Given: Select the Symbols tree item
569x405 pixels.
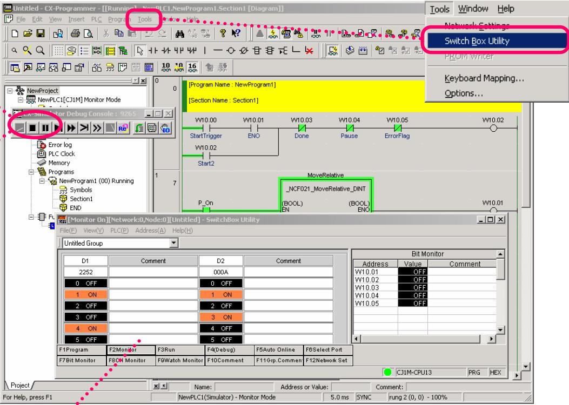Looking at the screenshot, I should (x=81, y=190).
